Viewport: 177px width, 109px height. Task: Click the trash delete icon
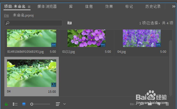click(x=167, y=104)
